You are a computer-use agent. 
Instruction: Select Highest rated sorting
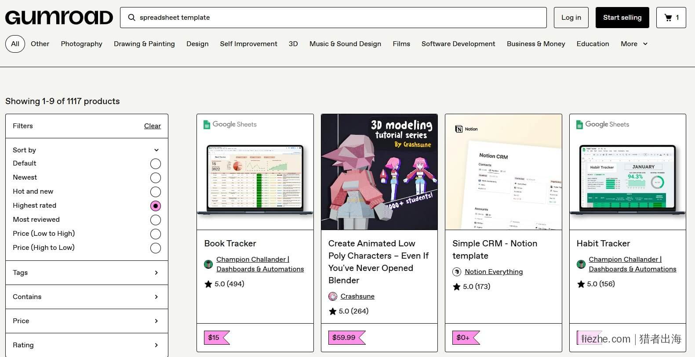pyautogui.click(x=156, y=206)
